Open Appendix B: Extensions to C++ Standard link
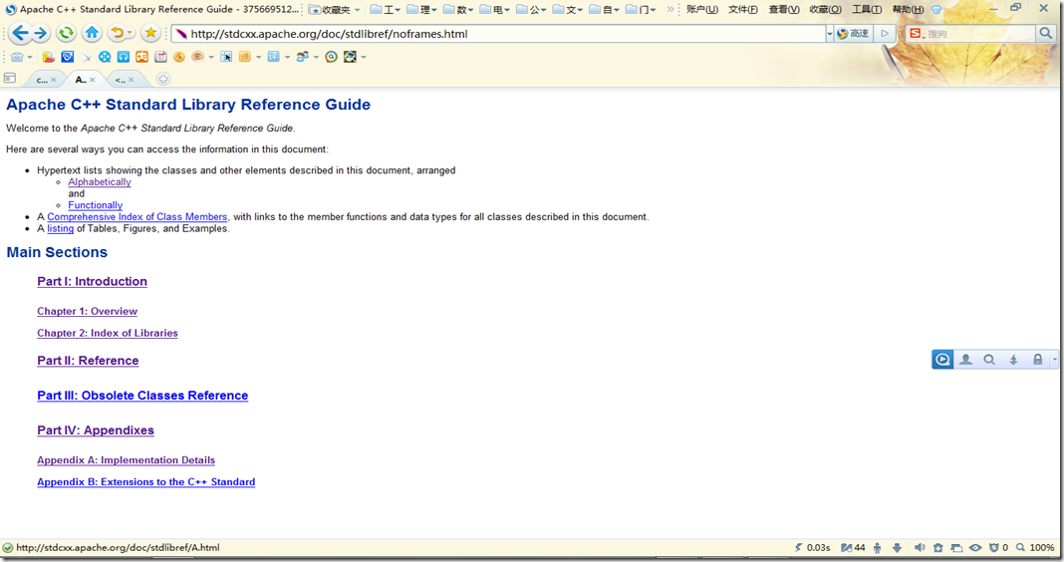The image size is (1064, 562). pos(145,482)
